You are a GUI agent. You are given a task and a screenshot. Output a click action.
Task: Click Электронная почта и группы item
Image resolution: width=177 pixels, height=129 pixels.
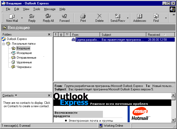click(x=91, y=121)
